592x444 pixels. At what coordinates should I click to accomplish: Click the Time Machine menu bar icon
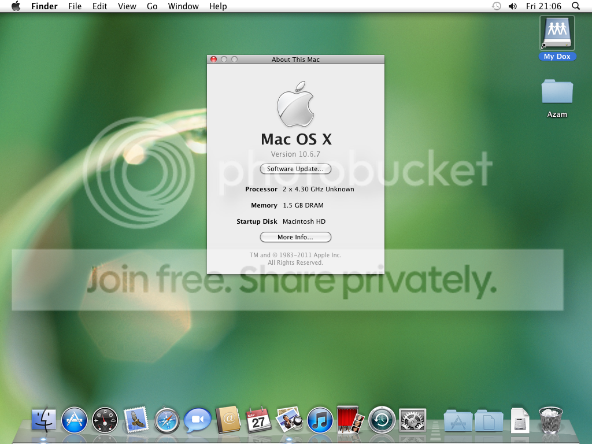coord(496,6)
